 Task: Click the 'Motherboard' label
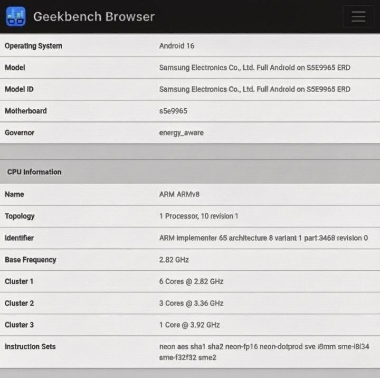(x=26, y=111)
